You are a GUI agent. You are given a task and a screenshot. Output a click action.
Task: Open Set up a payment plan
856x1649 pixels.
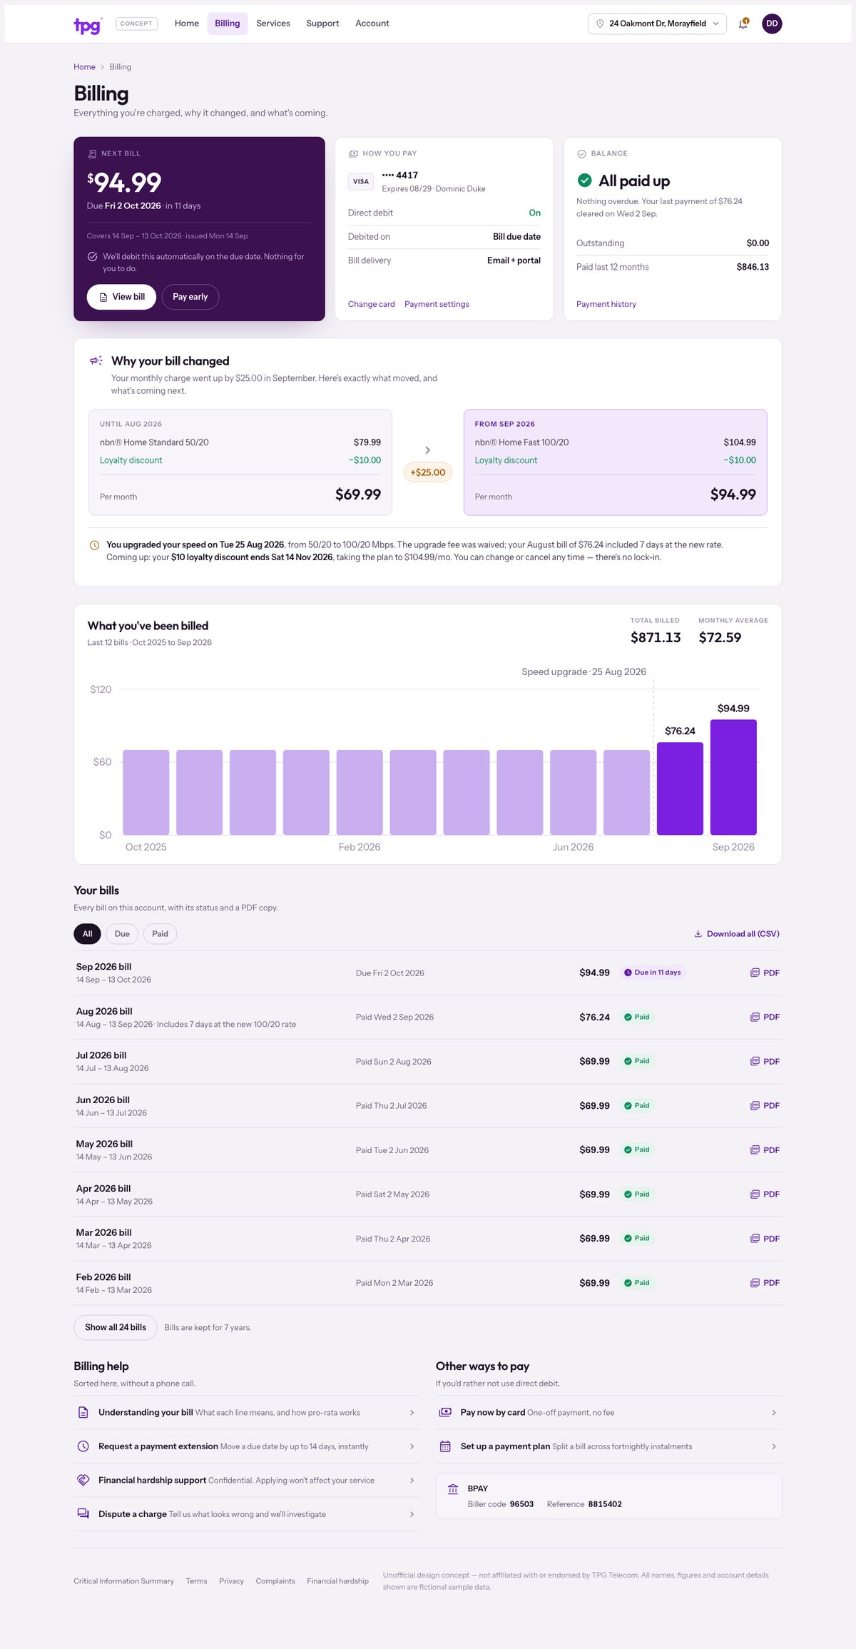[x=608, y=1446]
